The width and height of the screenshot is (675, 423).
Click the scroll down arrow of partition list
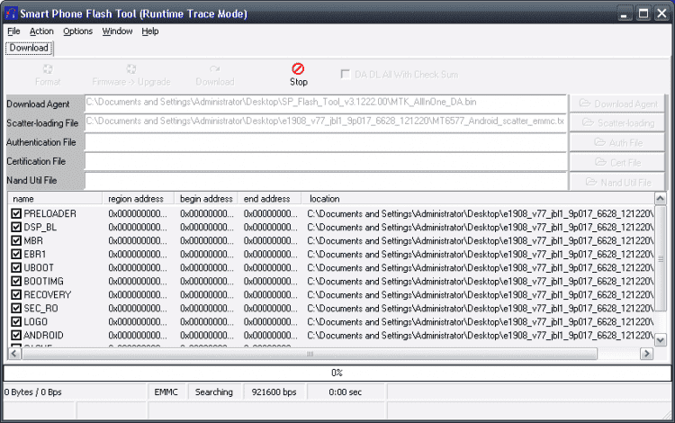coord(660,340)
